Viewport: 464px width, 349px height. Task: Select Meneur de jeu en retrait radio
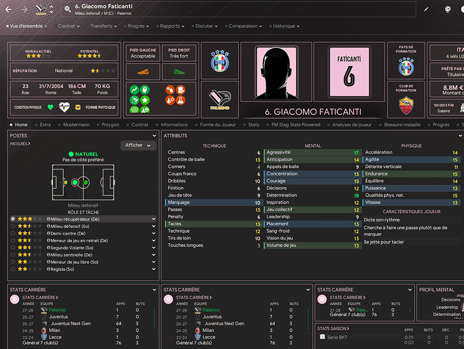pos(13,240)
